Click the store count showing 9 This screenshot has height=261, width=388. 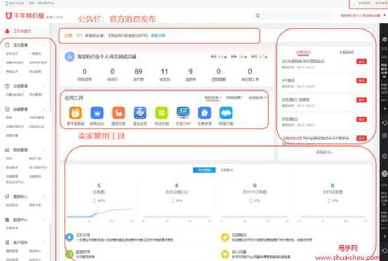pos(191,72)
